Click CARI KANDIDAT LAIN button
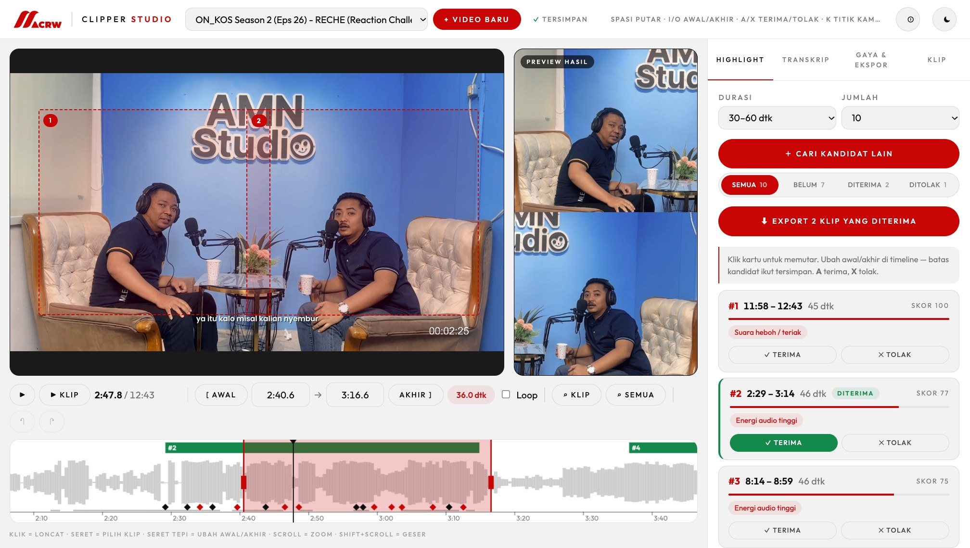The image size is (970, 548). click(839, 153)
